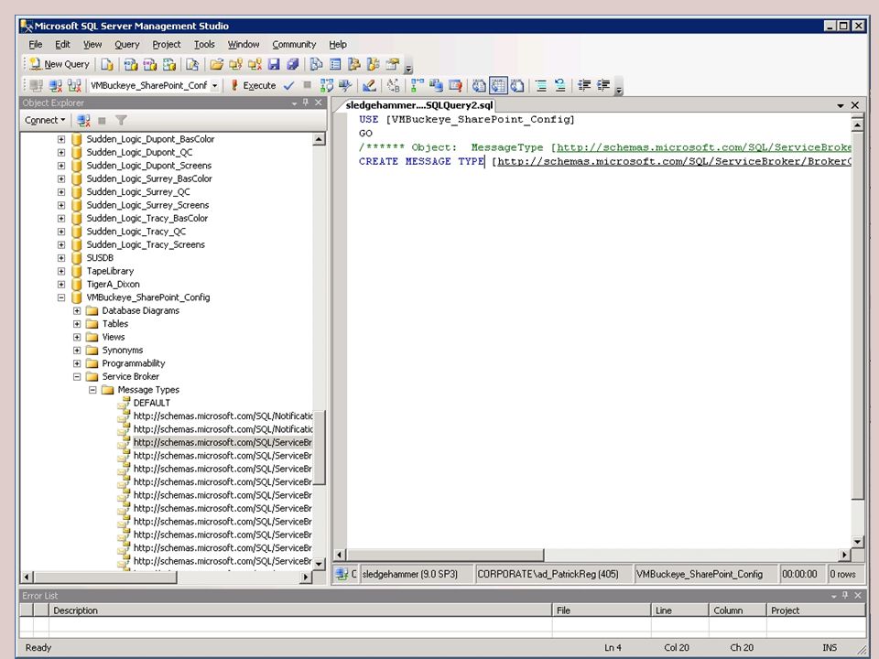This screenshot has height=659, width=879.
Task: Open a new Database Engine Query
Action: [x=106, y=64]
